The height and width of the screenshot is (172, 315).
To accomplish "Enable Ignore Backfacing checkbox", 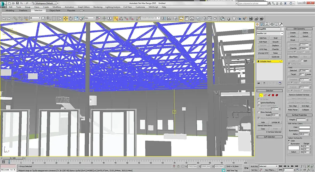I will tap(259, 102).
